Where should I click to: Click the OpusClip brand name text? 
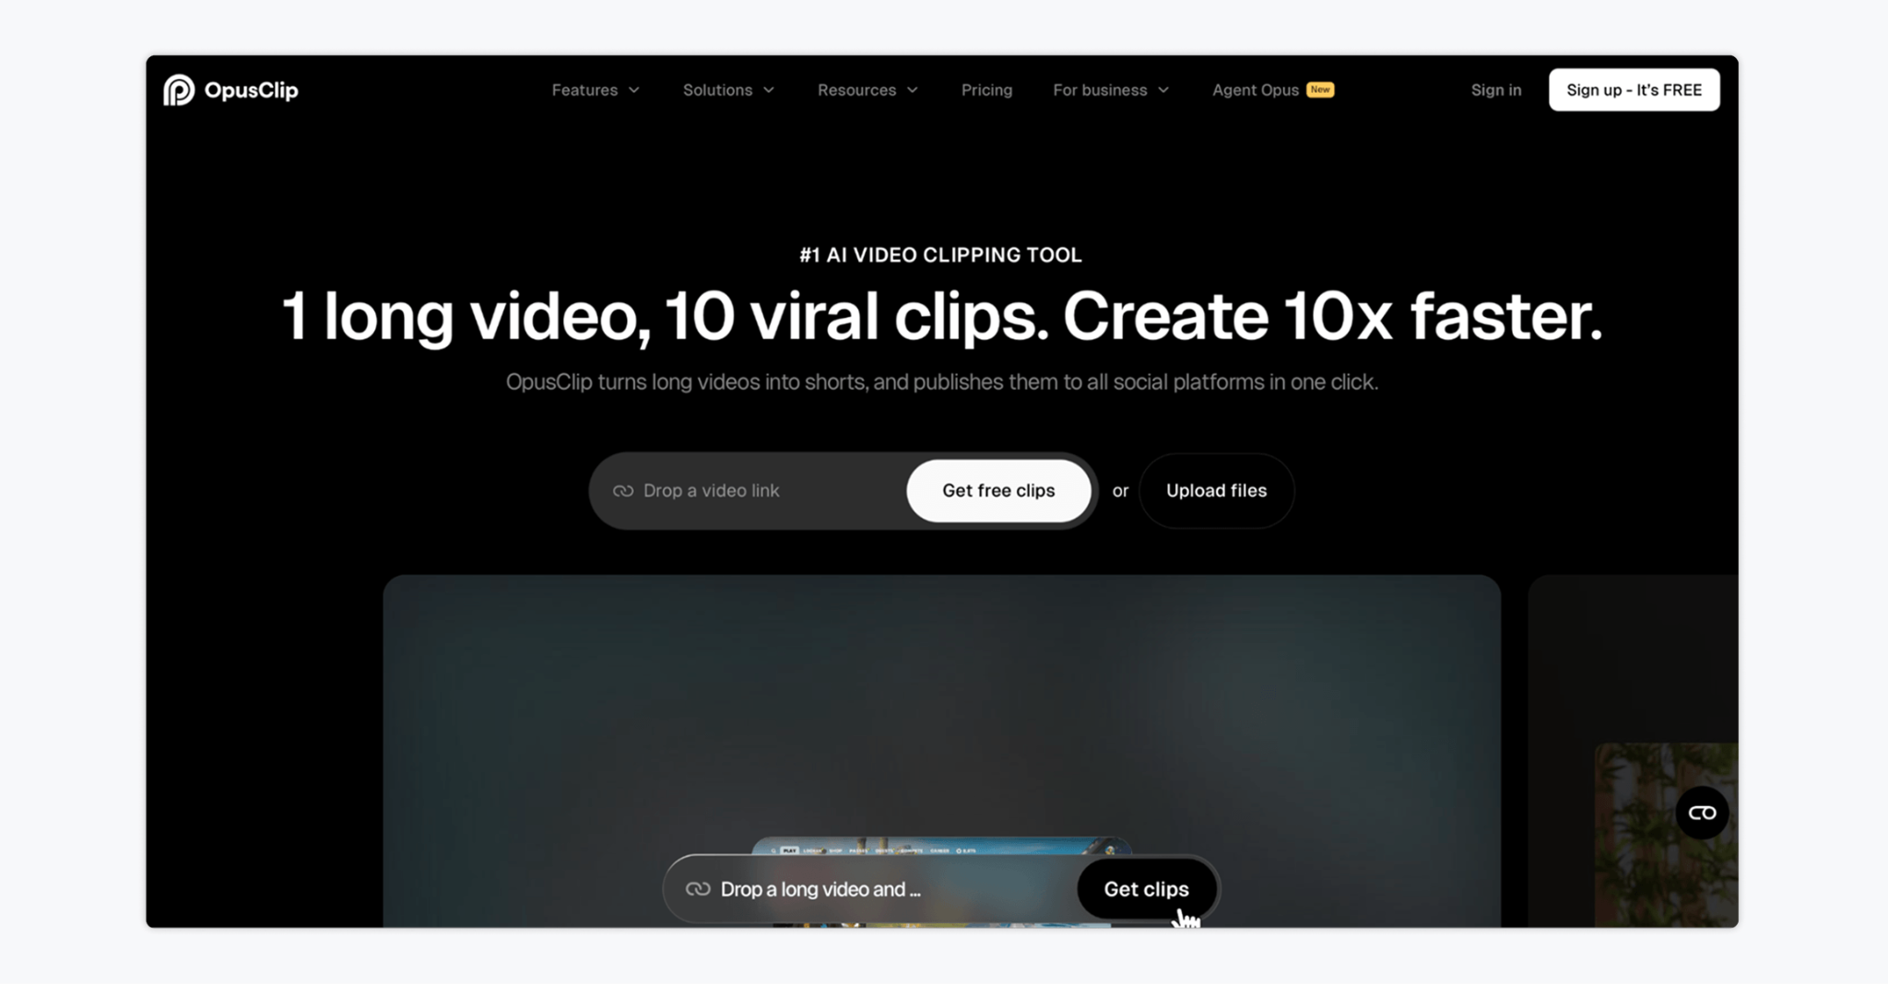252,90
